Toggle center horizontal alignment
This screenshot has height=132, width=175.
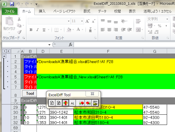[x=109, y=30]
